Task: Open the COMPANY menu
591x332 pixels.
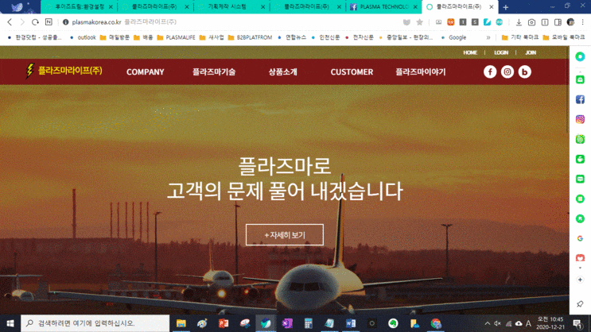Action: pos(145,72)
